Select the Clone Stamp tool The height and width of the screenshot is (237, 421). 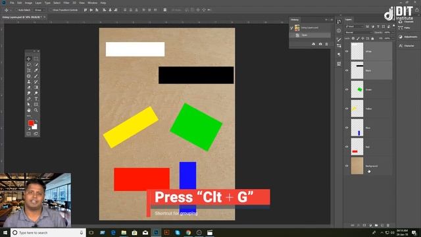[29, 82]
